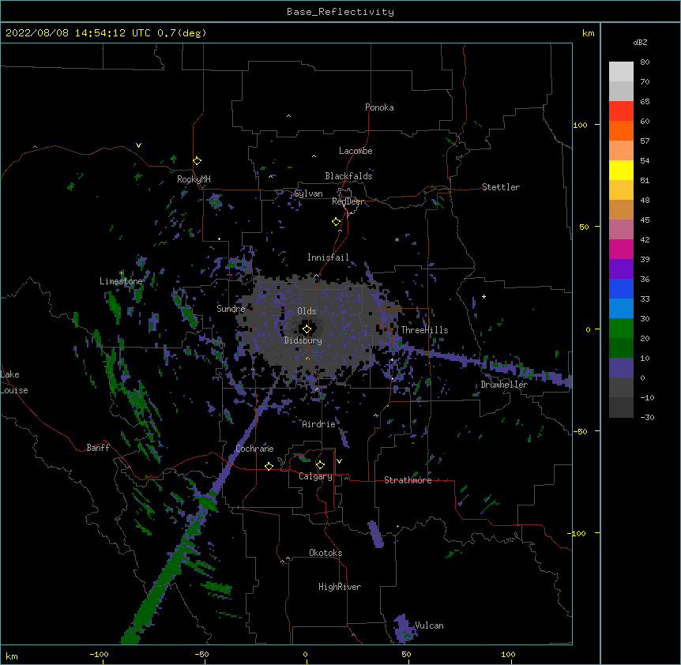681x665 pixels.
Task: Click the 50 tick label on right axis
Action: 584,227
